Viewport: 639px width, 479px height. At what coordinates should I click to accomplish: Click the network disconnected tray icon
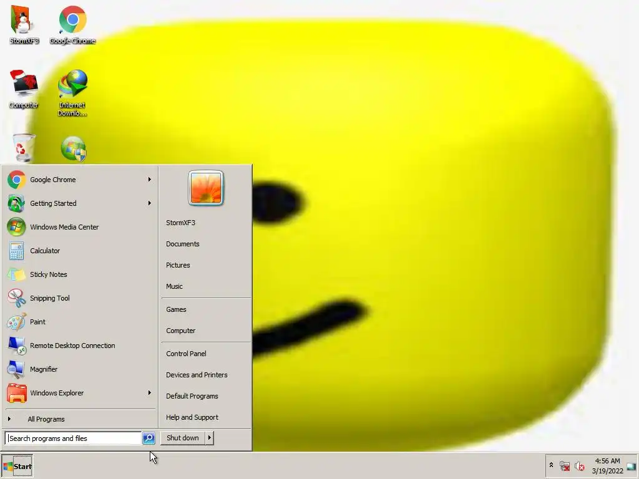tap(565, 465)
